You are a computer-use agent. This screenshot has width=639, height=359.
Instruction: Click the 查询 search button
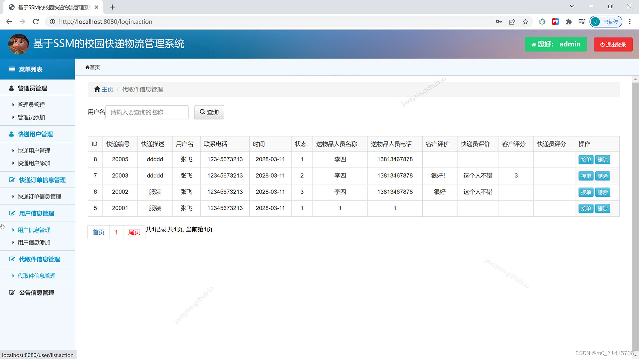pos(209,112)
